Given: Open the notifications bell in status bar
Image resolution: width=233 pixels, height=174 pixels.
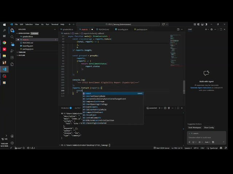Looking at the screenshot, I should point(226,148).
